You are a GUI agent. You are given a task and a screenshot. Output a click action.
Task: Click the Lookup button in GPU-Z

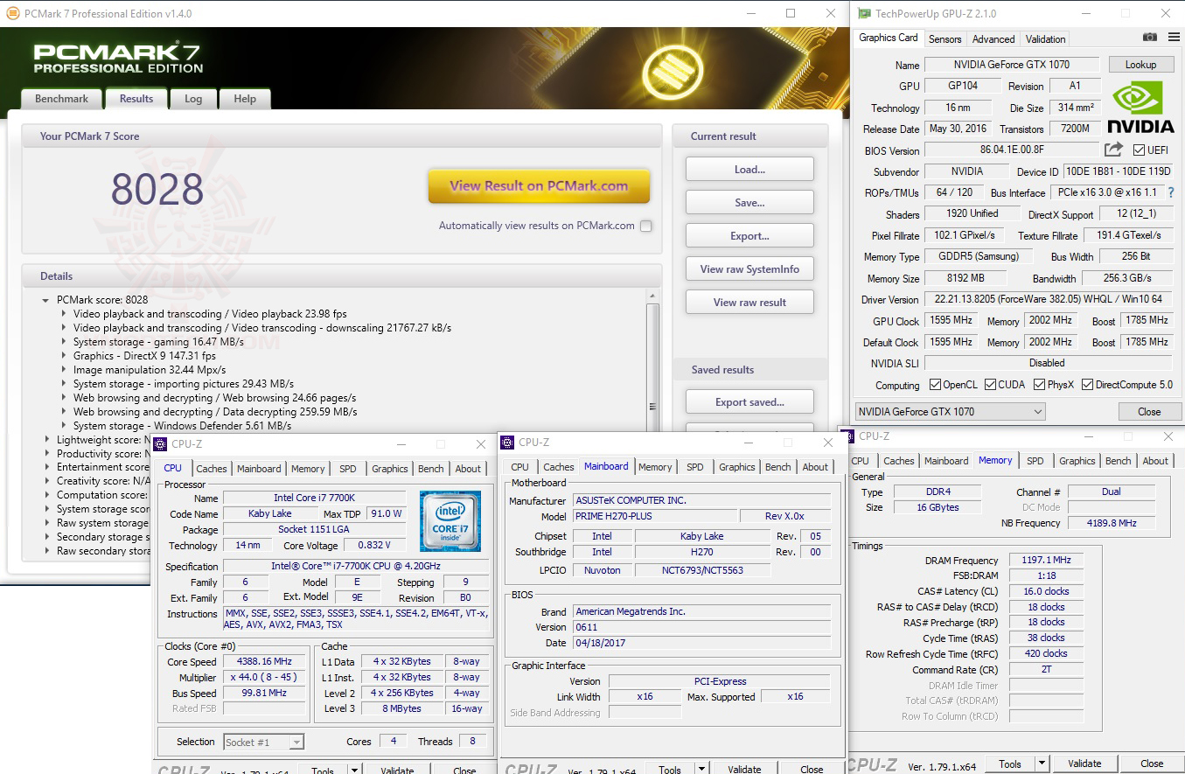(x=1141, y=64)
